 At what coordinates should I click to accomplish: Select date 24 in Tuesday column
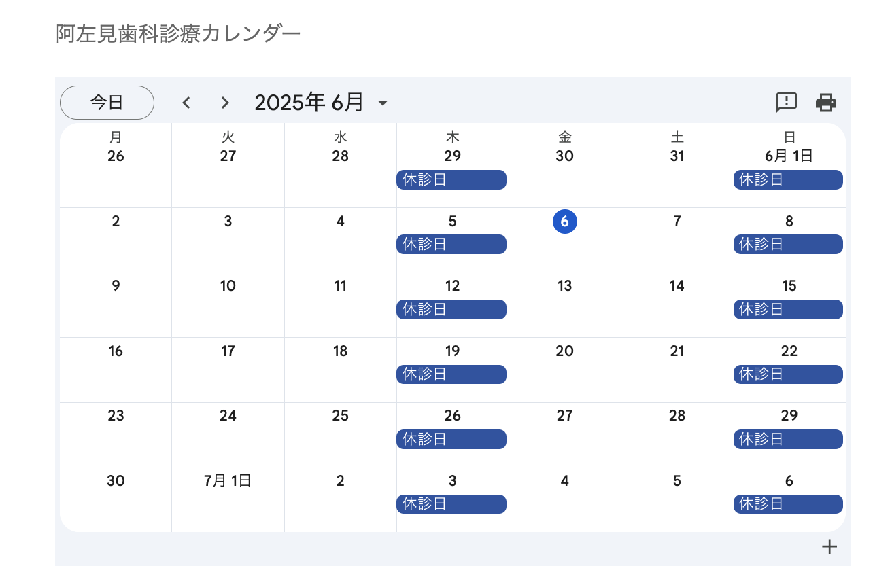pos(228,416)
